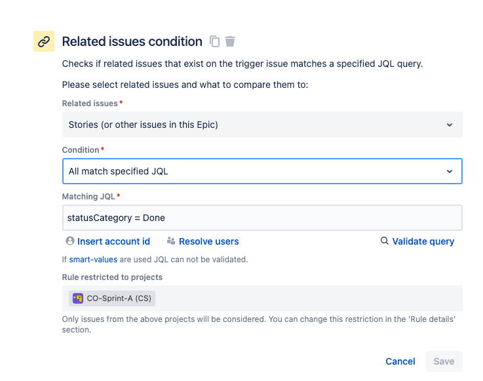Image resolution: width=483 pixels, height=381 pixels.
Task: Click the Save button
Action: pos(444,361)
